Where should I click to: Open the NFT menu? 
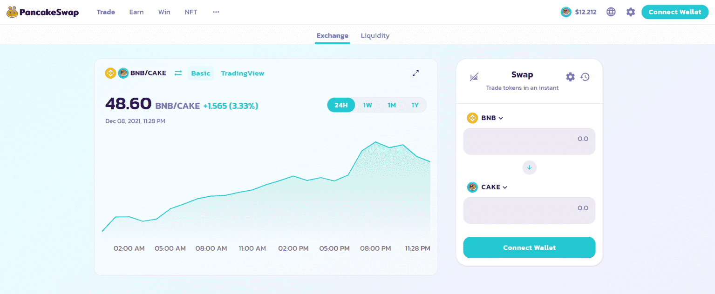(191, 12)
